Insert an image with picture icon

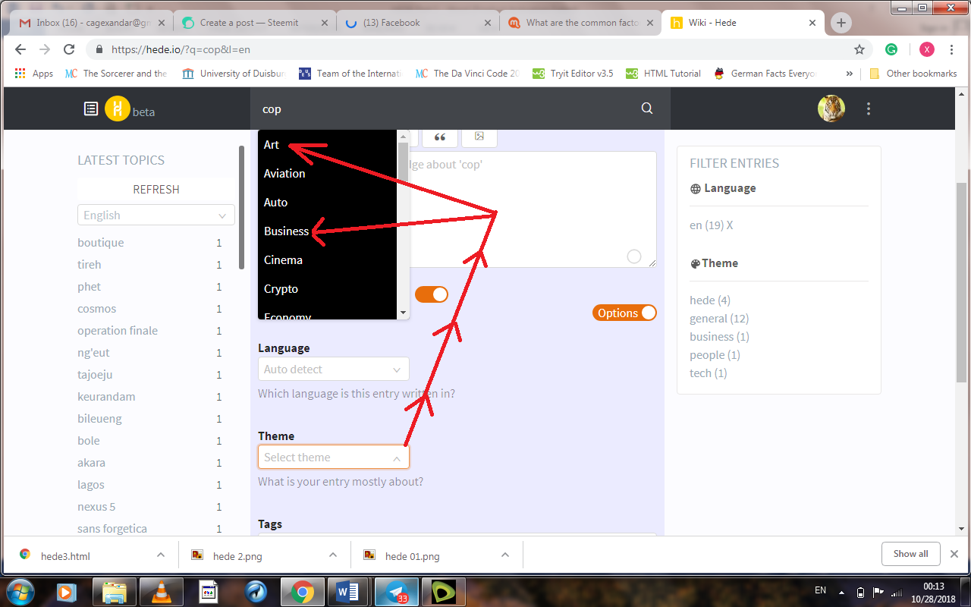(x=479, y=137)
